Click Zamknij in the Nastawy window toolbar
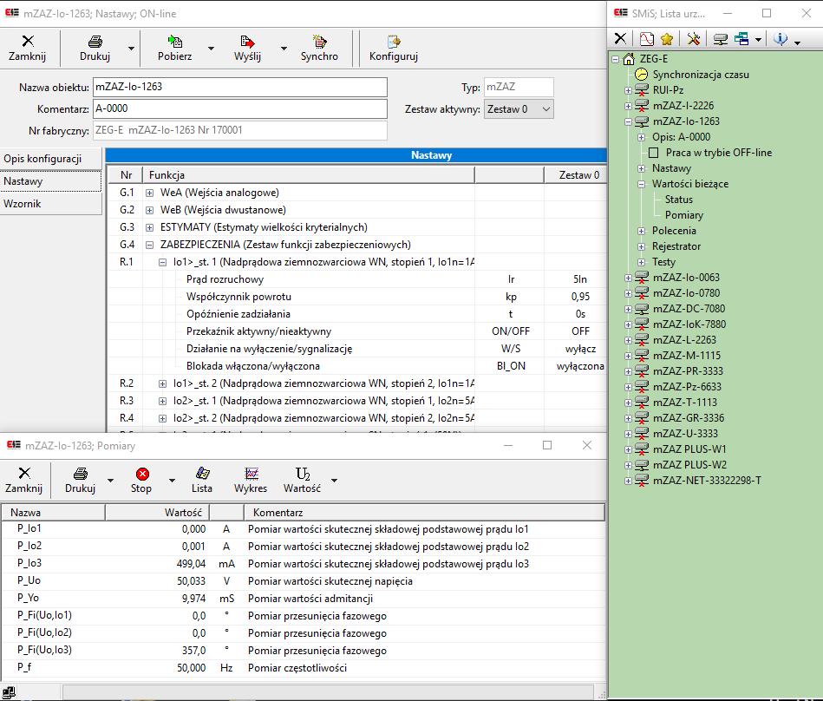Image resolution: width=823 pixels, height=701 pixels. point(27,48)
